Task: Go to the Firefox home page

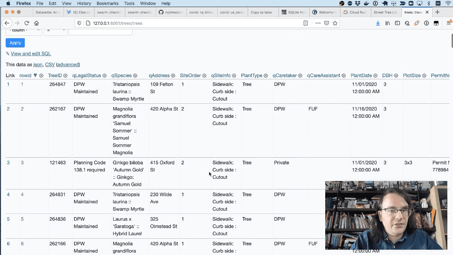Action: (x=36, y=23)
